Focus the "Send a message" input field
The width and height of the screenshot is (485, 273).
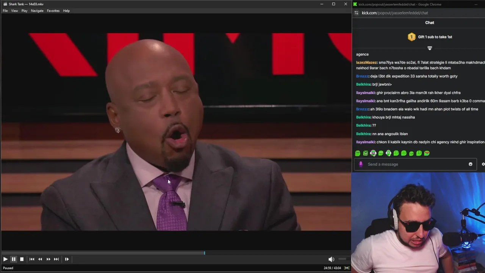pos(415,164)
